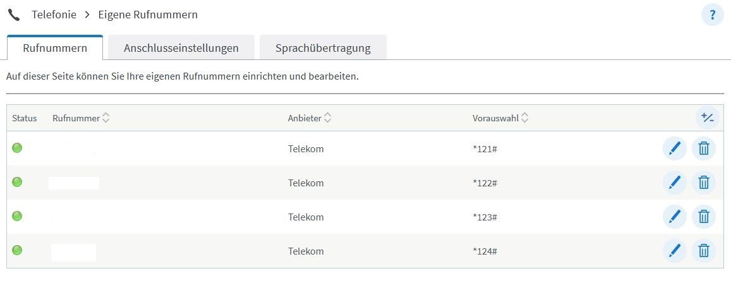Edit the number with prefix *124#
Screen dimensions: 731x283
[674, 251]
